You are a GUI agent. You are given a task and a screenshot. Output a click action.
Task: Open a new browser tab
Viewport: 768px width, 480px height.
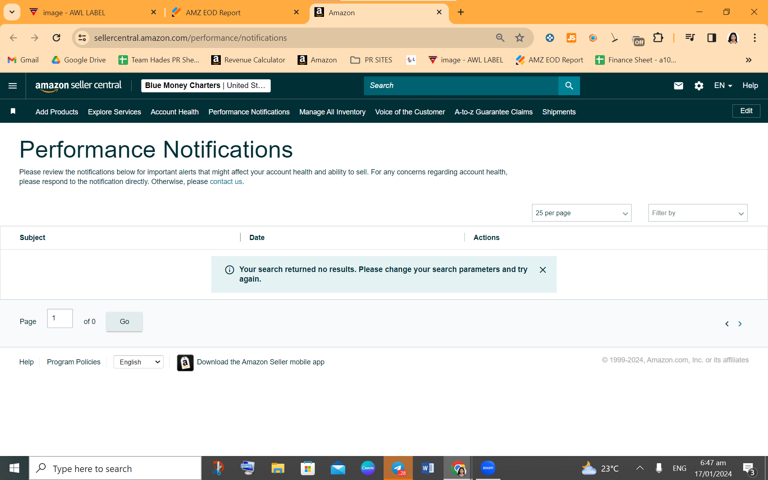coord(461,12)
